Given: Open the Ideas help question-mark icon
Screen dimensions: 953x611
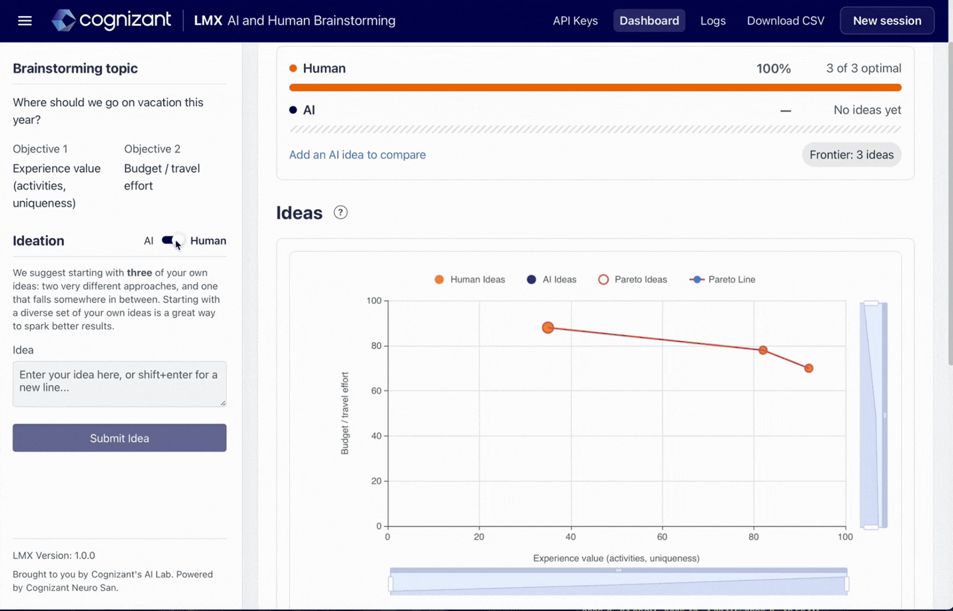Looking at the screenshot, I should [341, 213].
